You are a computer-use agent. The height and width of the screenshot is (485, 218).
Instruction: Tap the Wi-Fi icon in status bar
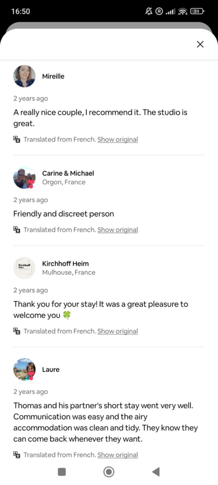pyautogui.click(x=183, y=11)
